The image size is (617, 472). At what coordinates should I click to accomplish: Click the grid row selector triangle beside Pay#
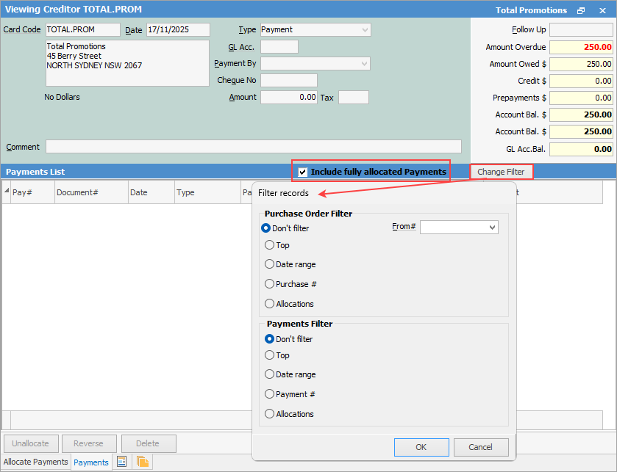click(x=7, y=190)
